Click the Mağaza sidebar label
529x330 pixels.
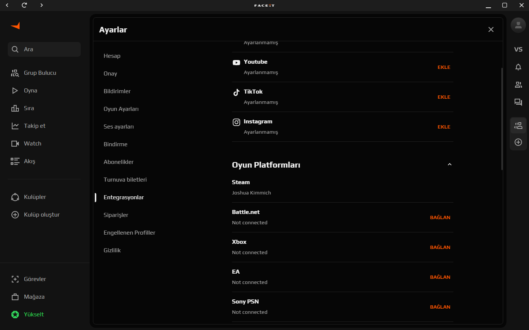(34, 297)
